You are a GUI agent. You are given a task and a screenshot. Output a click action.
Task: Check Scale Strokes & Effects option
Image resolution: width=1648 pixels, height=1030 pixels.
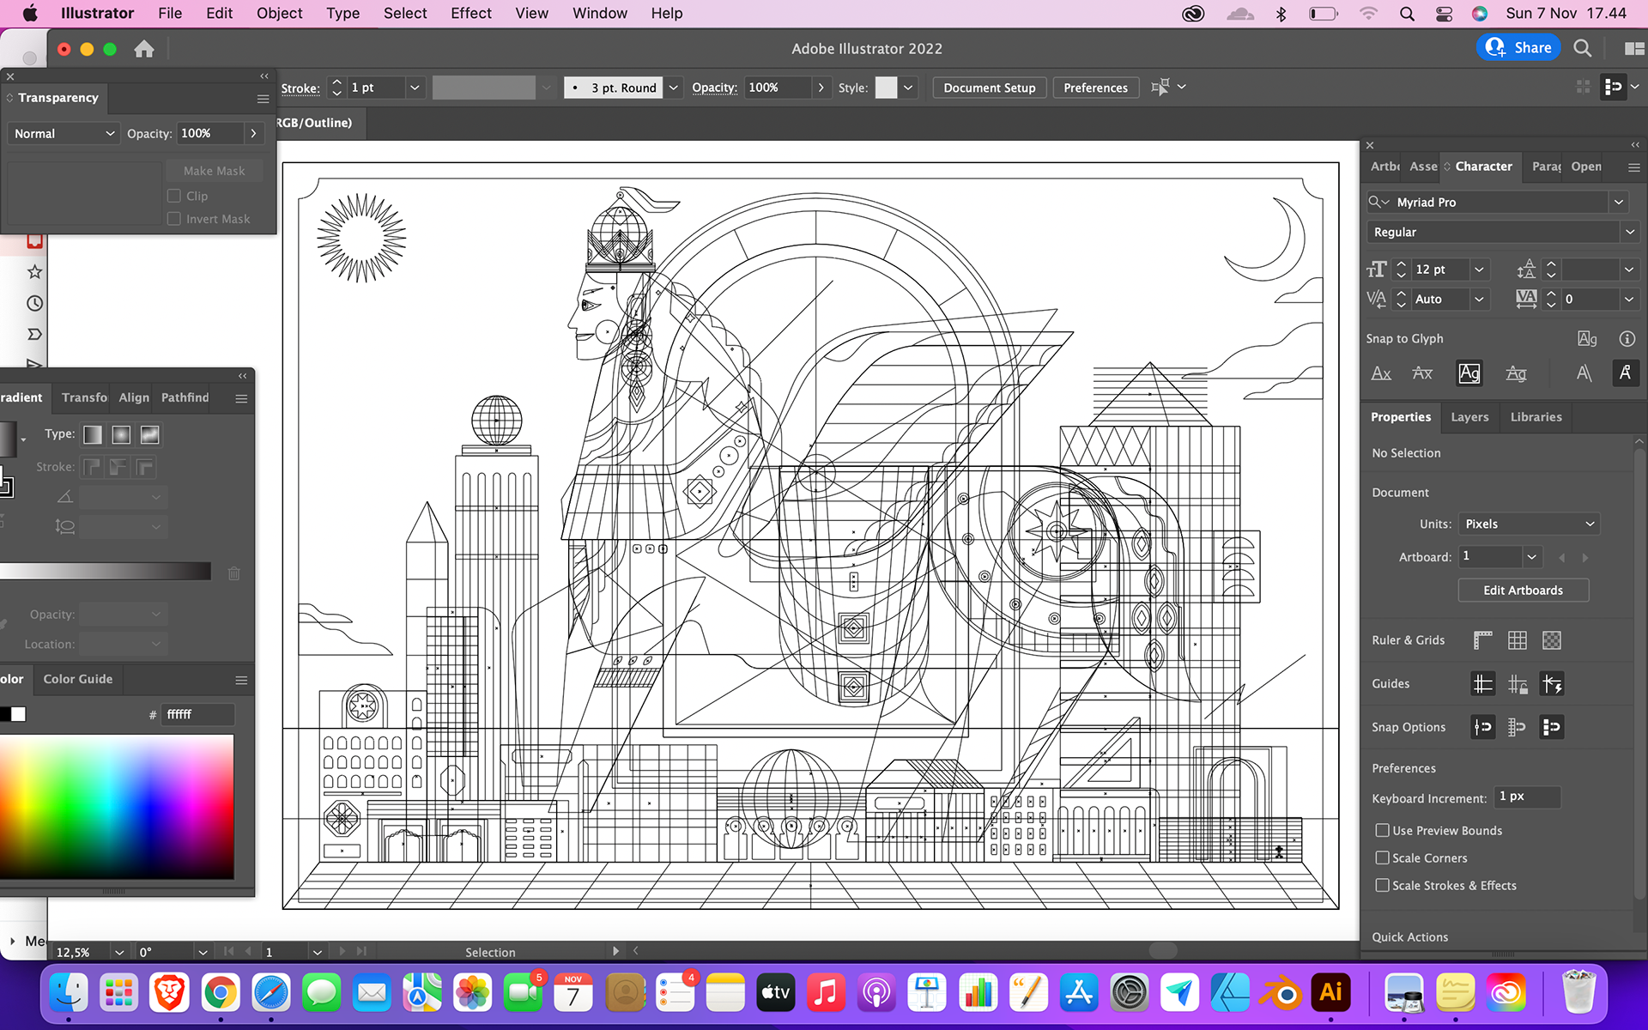(1382, 885)
